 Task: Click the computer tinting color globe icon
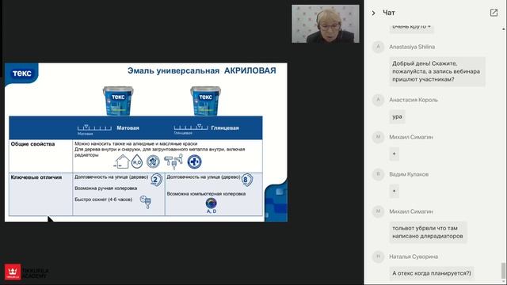212,203
